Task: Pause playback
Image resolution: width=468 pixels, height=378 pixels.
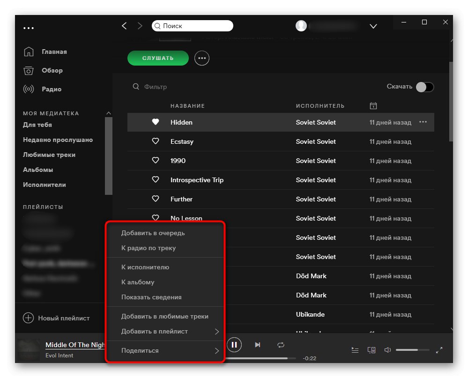Action: 234,345
